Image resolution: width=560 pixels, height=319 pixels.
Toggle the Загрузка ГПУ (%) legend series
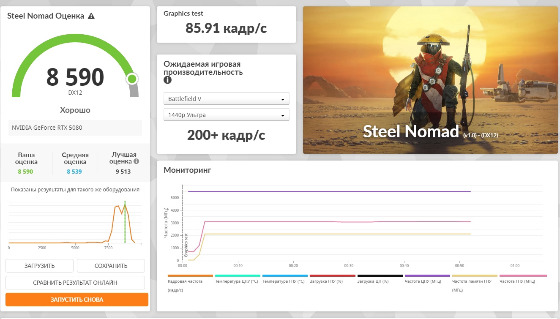point(332,279)
